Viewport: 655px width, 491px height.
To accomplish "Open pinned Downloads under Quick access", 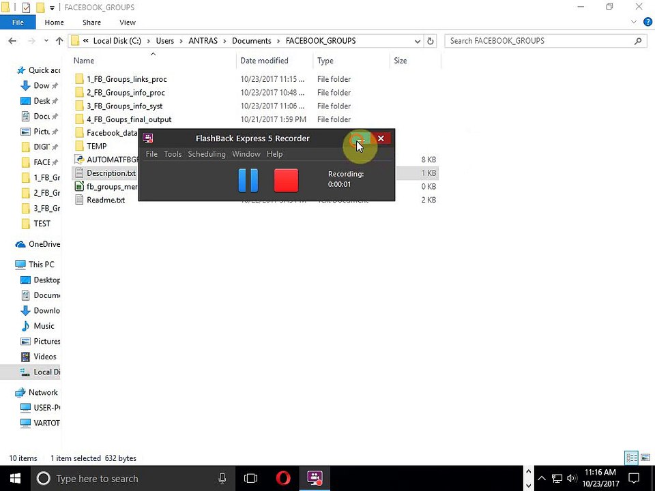I will [42, 86].
